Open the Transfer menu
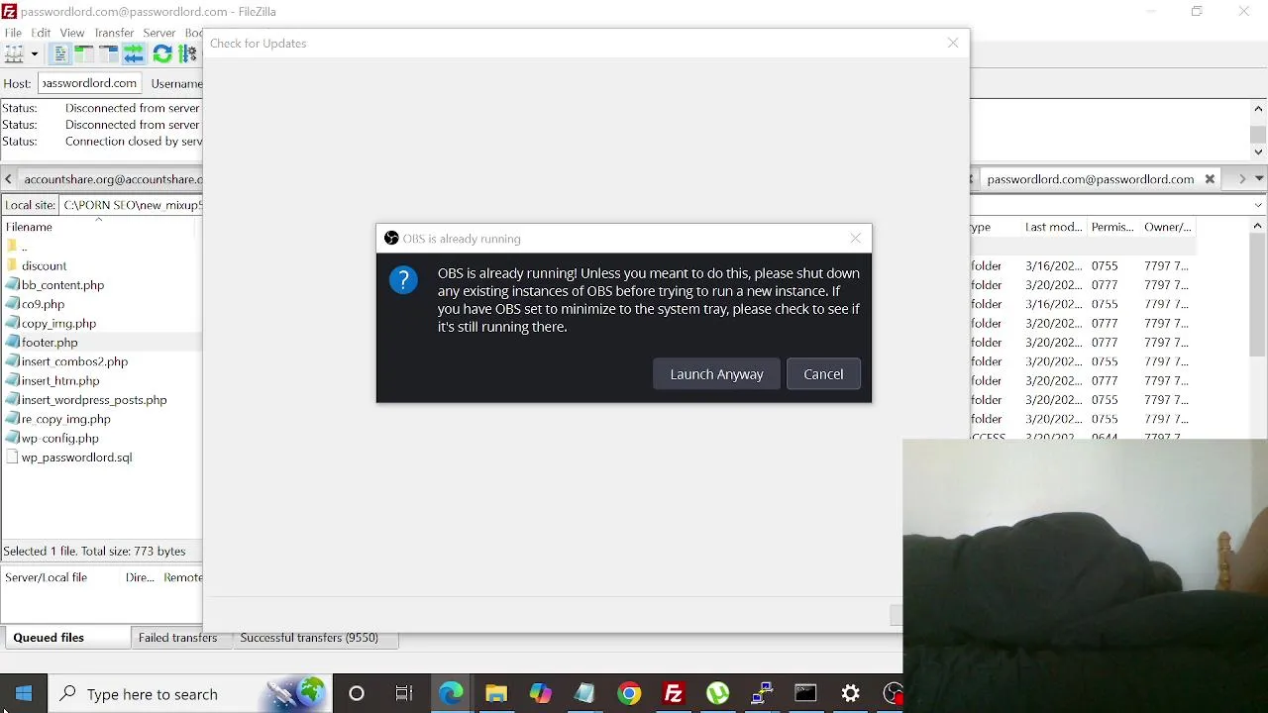1268x713 pixels. click(114, 33)
